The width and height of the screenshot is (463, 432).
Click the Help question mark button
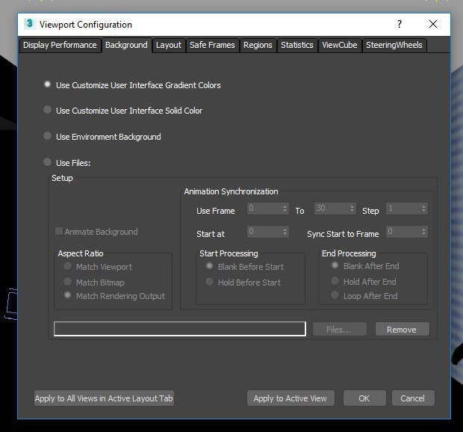400,24
